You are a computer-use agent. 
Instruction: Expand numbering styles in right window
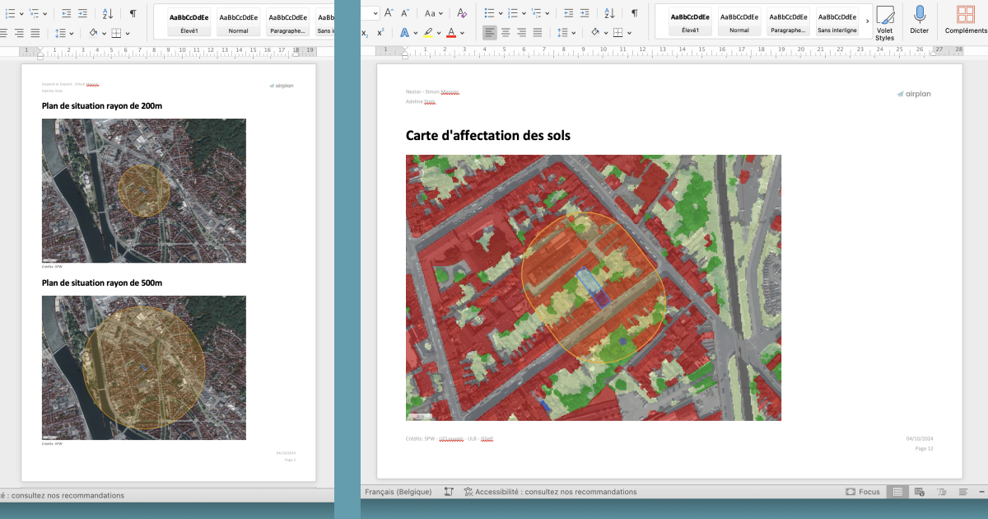tap(524, 14)
